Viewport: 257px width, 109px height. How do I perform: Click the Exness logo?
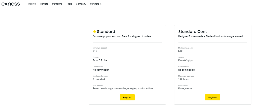[x=11, y=4]
